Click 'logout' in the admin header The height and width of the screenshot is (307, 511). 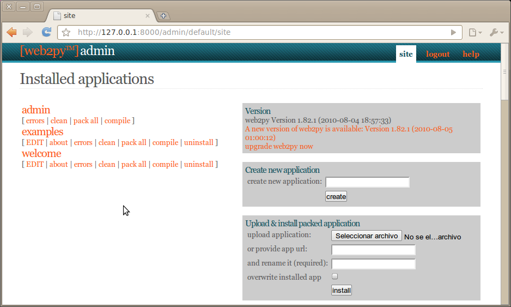(437, 54)
